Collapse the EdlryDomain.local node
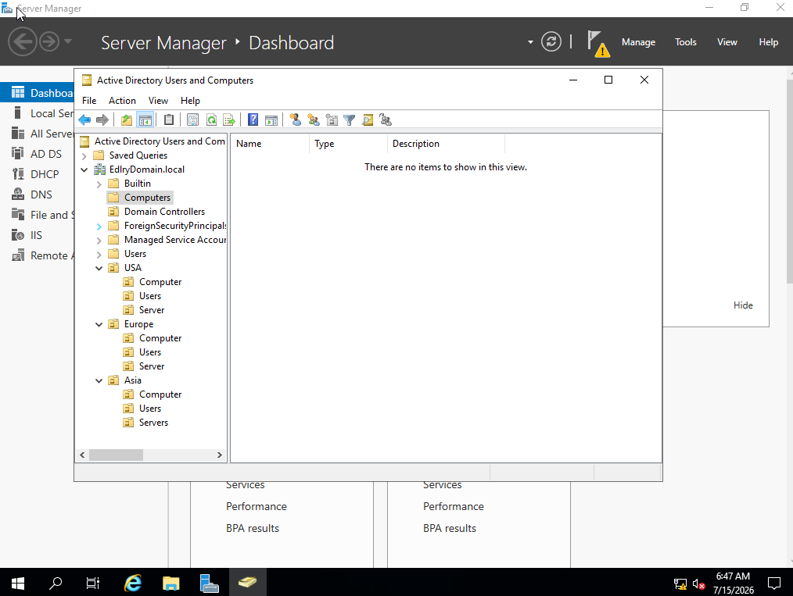This screenshot has width=793, height=596. point(84,170)
